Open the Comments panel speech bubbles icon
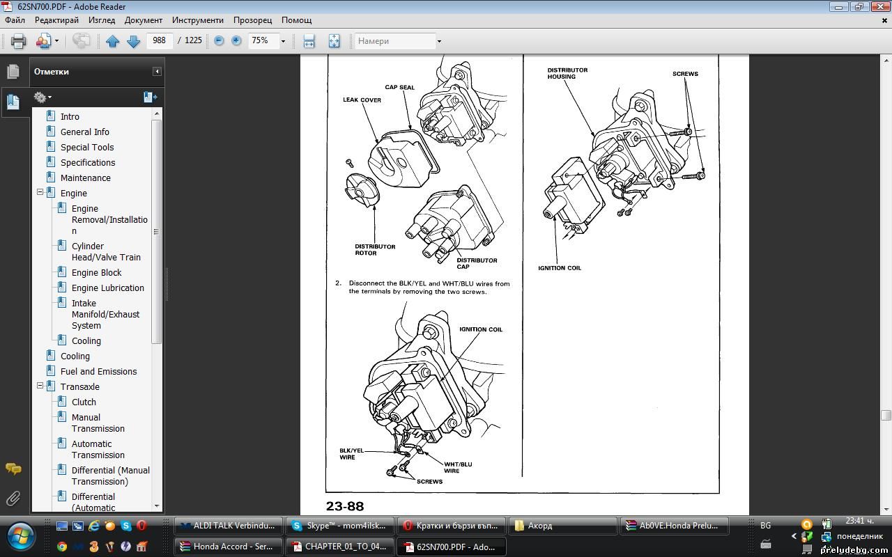The width and height of the screenshot is (892, 557). tap(13, 469)
